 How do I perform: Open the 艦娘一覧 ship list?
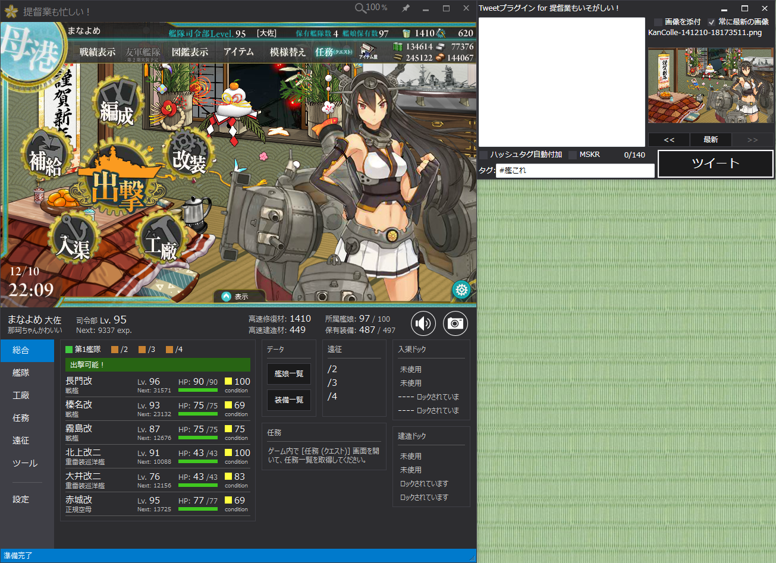pyautogui.click(x=289, y=374)
